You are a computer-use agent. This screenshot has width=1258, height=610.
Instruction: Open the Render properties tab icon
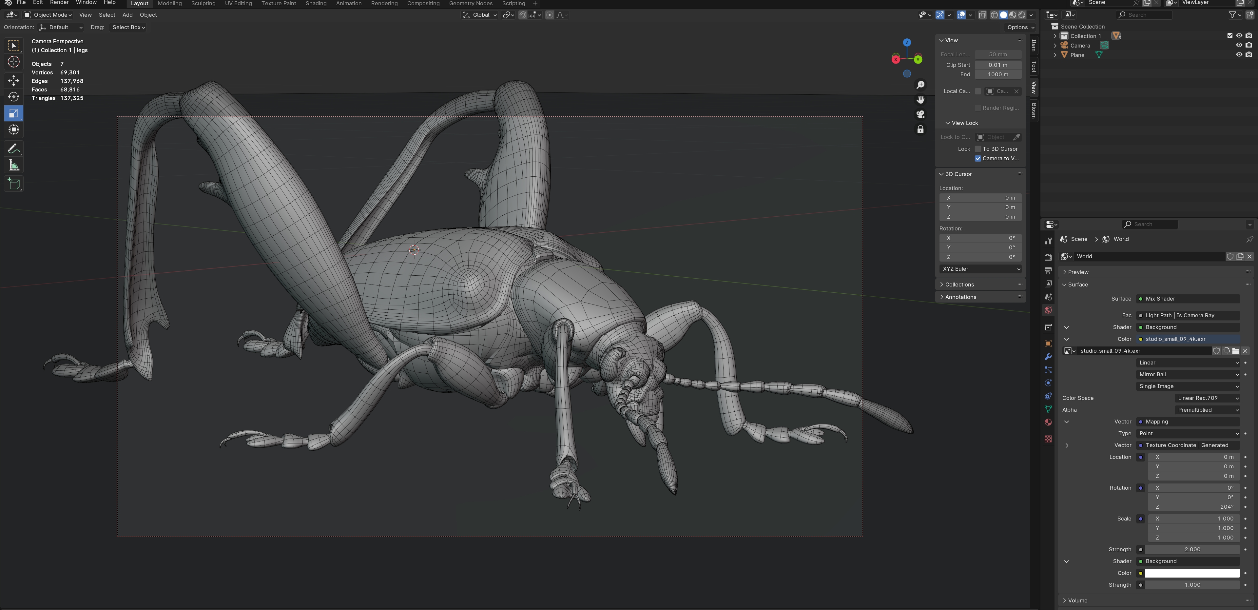point(1048,257)
